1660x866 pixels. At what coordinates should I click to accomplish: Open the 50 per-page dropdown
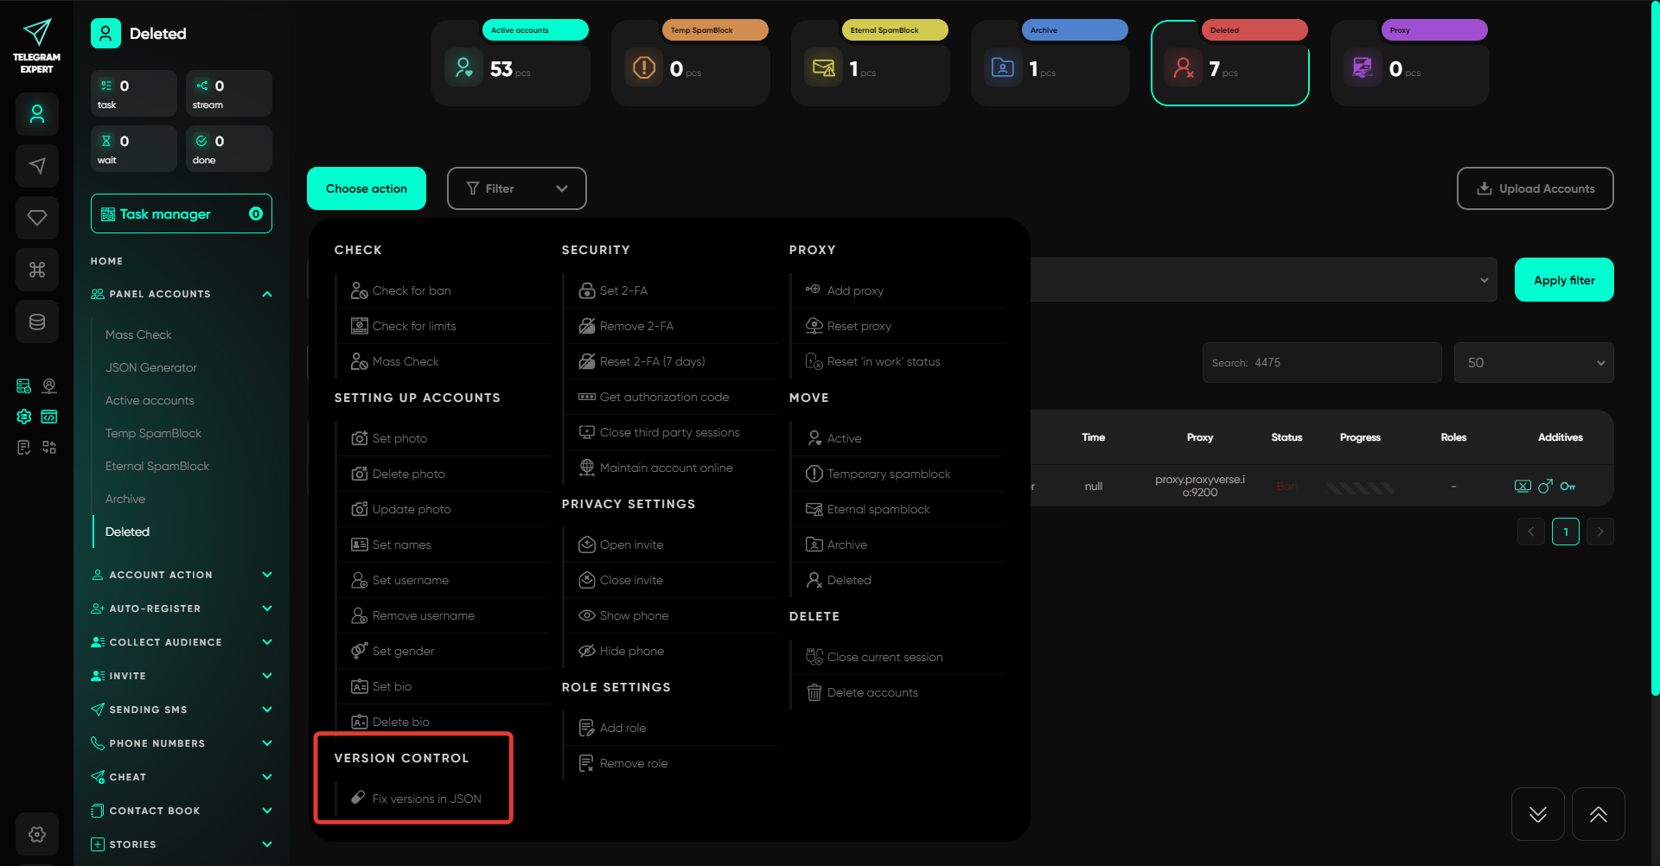coord(1533,363)
